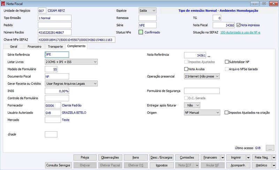Open the Transporte tab
The width and height of the screenshot is (279, 170).
pos(55,46)
